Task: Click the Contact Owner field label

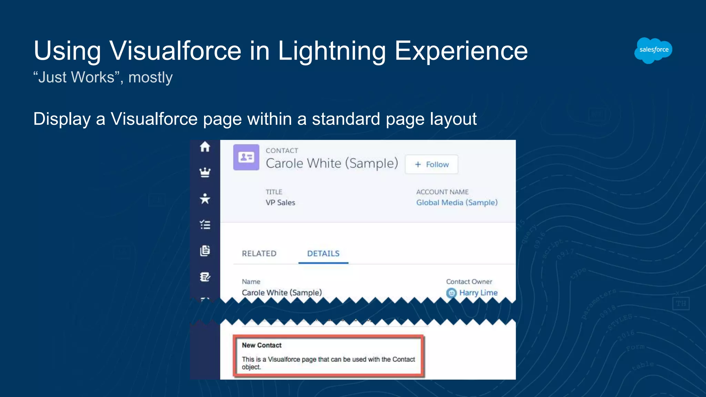Action: tap(469, 282)
